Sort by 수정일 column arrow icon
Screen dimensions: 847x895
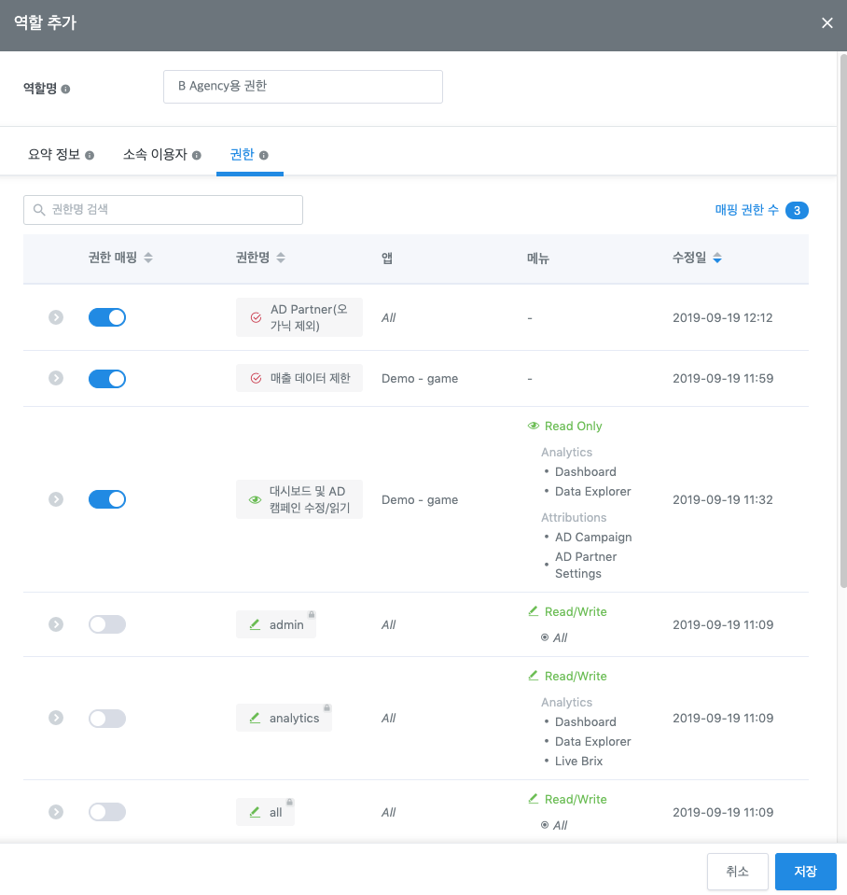point(716,259)
